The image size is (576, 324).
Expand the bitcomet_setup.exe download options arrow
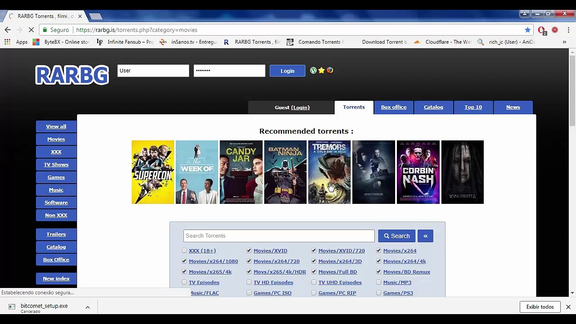pyautogui.click(x=88, y=307)
